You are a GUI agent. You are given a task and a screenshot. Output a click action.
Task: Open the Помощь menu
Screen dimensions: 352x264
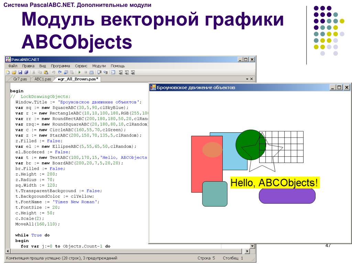pos(118,66)
